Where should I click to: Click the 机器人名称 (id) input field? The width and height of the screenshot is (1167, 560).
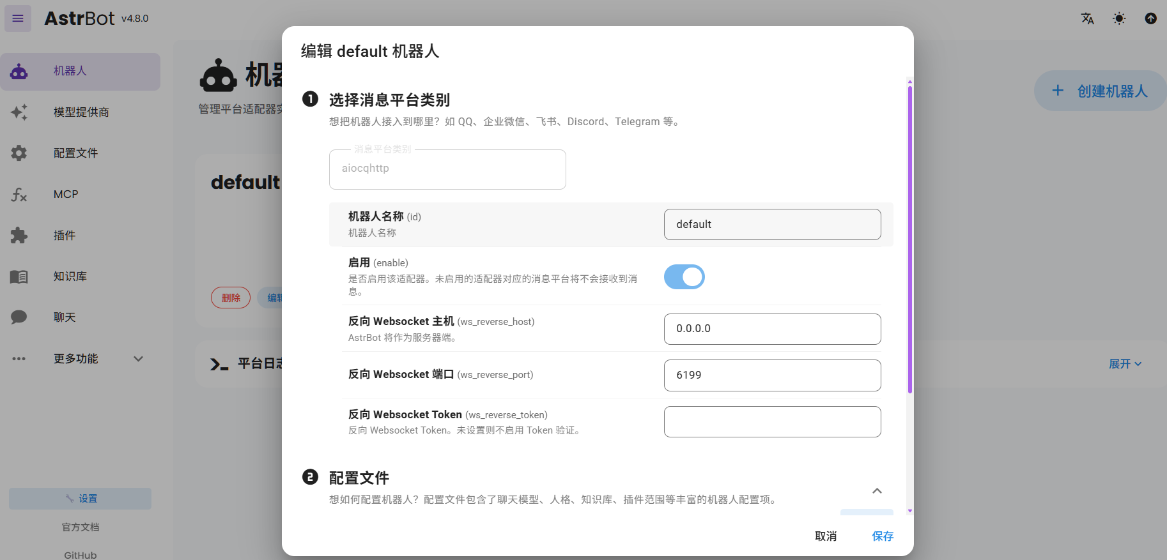coord(772,225)
